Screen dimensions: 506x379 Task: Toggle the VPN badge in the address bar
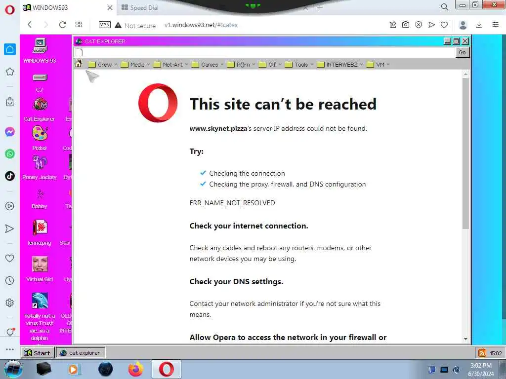click(105, 25)
